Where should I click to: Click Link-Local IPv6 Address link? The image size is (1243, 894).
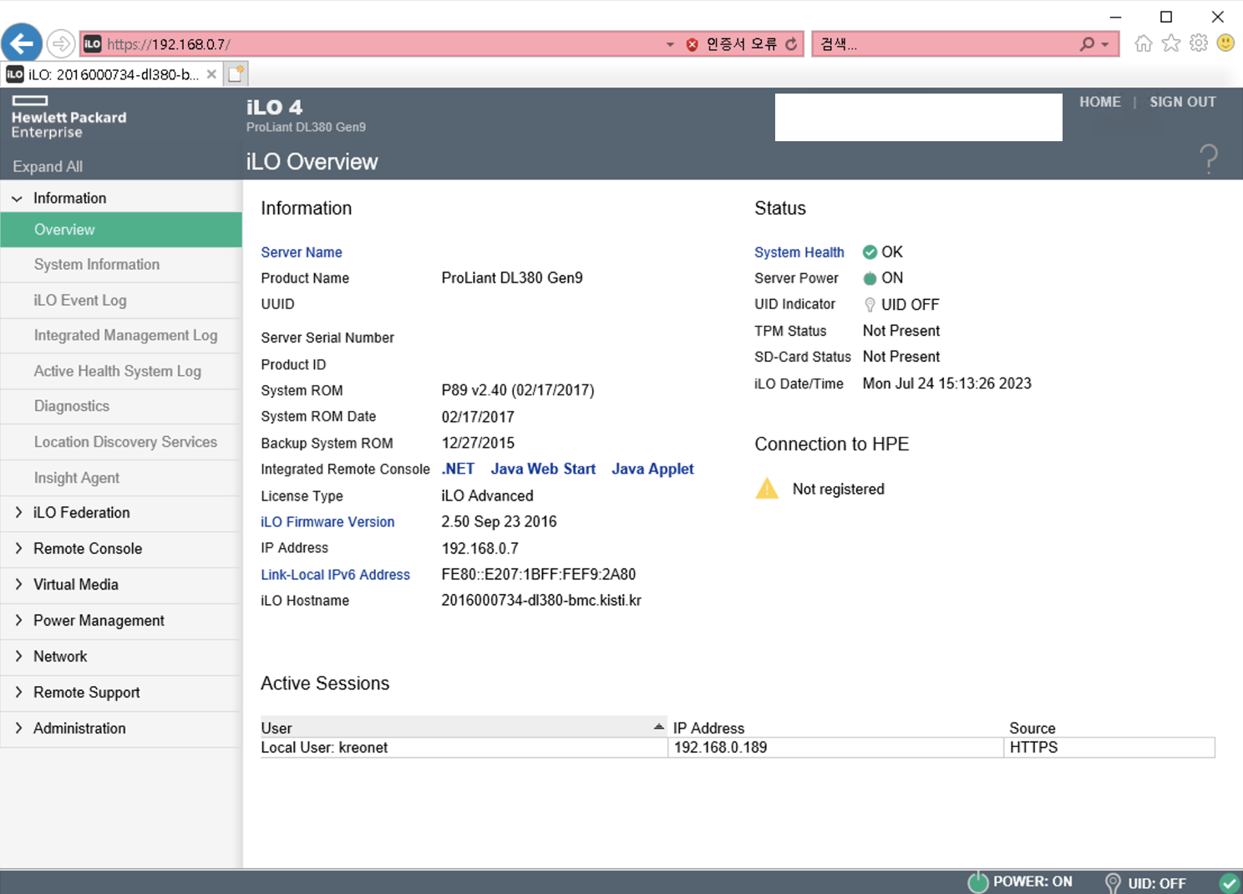coord(335,575)
